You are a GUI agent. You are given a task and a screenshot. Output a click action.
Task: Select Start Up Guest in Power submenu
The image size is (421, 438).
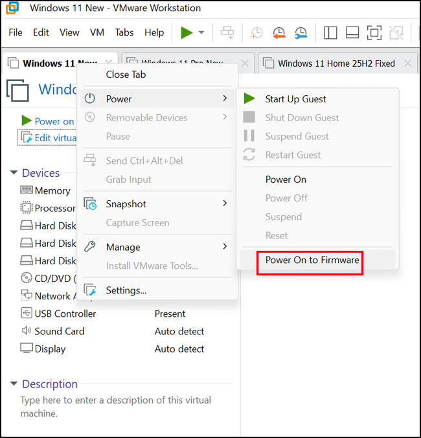tap(317, 99)
